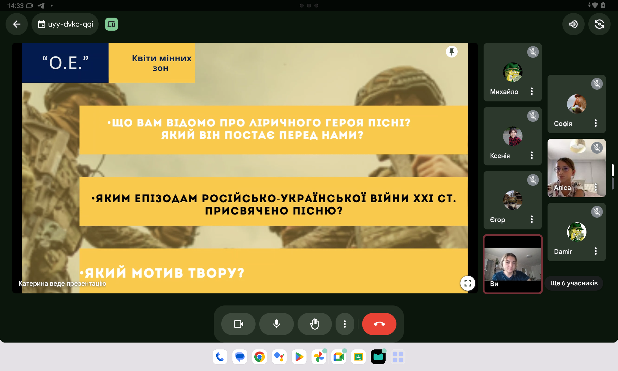Open audio output speaker settings
618x371 pixels.
(x=573, y=24)
